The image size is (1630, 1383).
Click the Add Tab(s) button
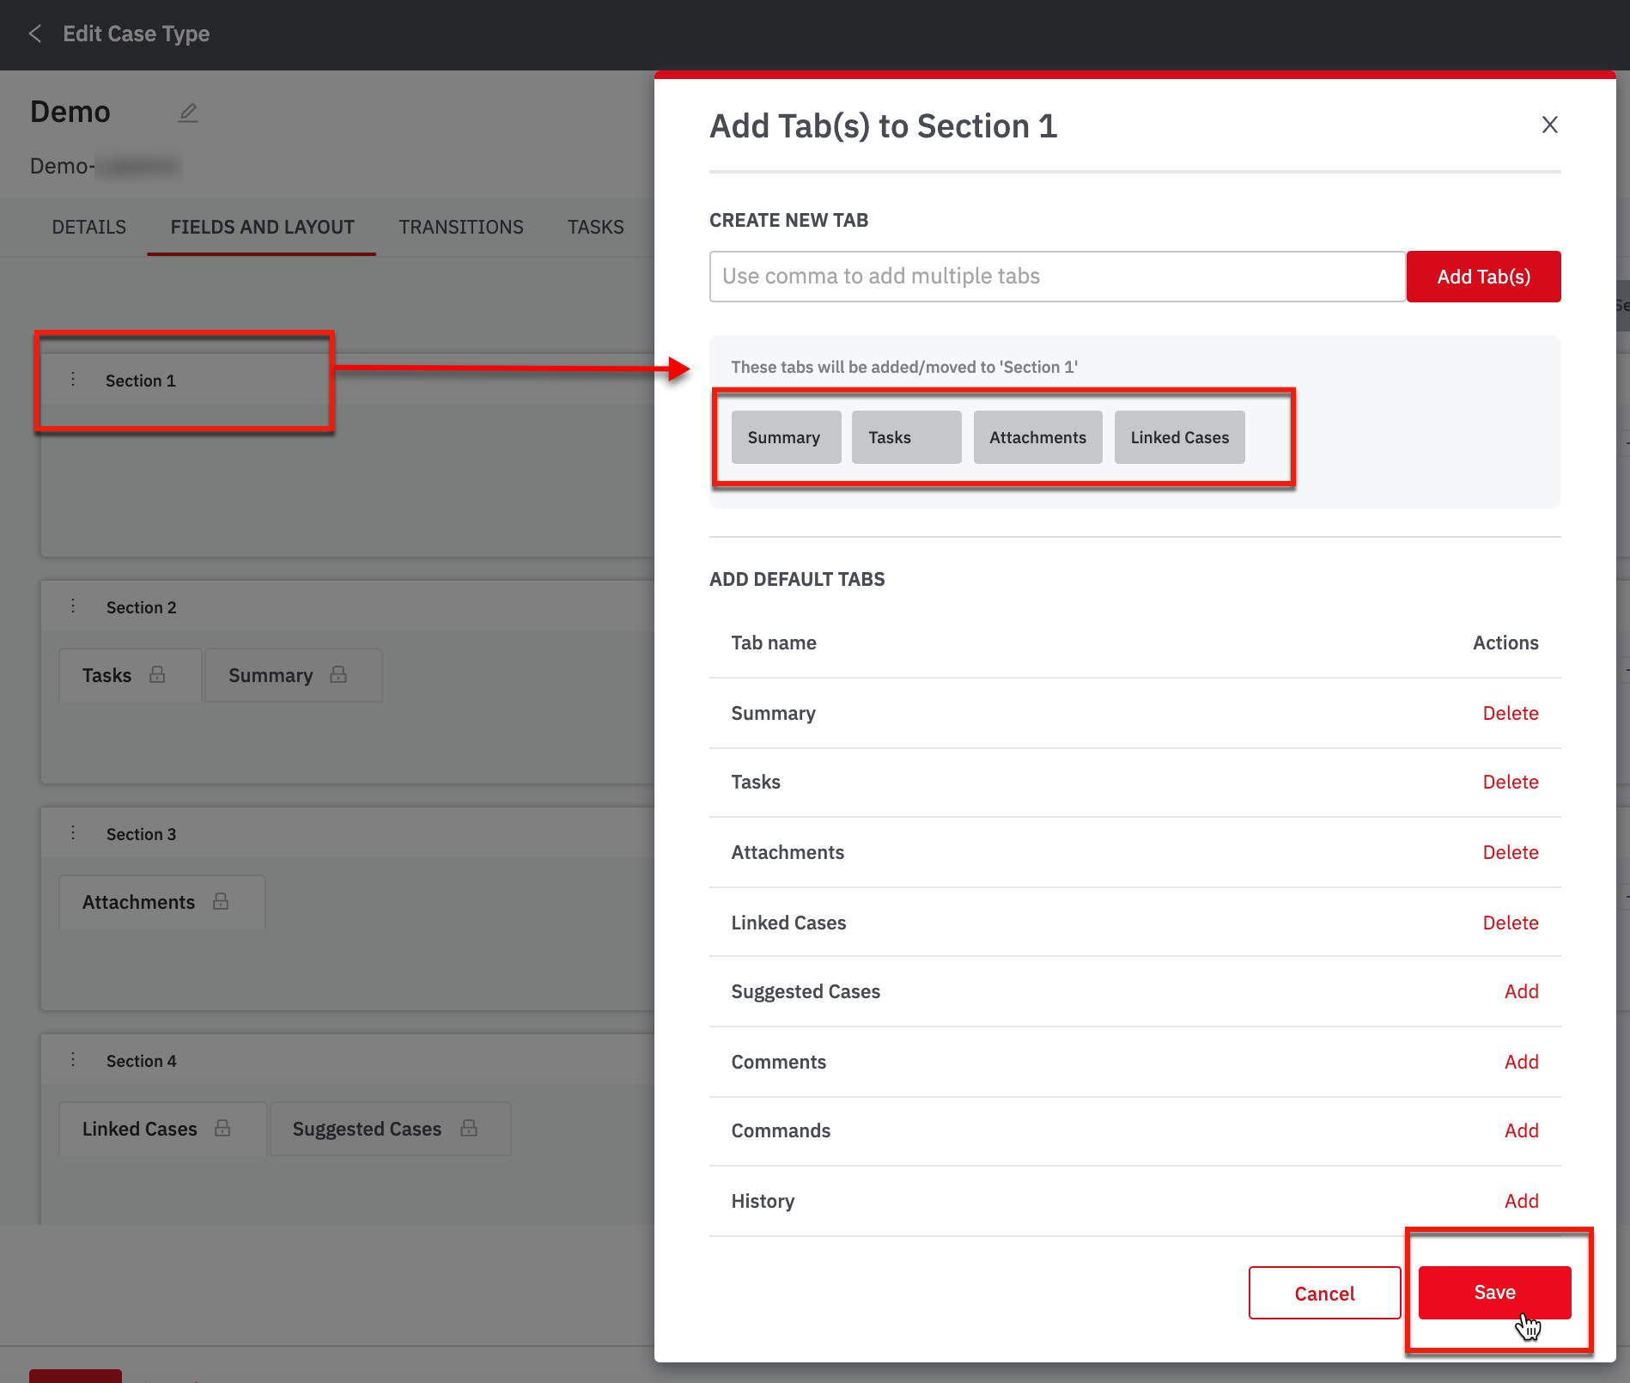tap(1483, 277)
